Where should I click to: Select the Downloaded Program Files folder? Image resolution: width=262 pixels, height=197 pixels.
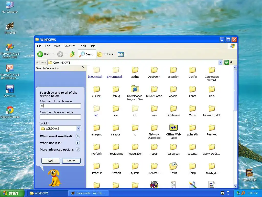[x=135, y=93]
